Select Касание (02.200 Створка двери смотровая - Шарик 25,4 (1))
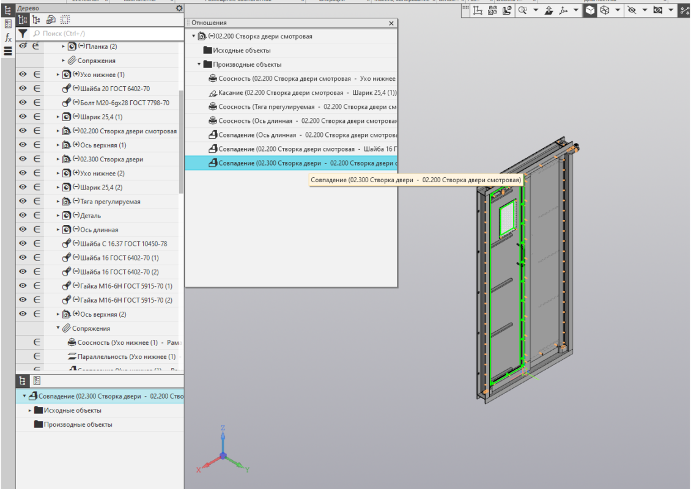 [291, 92]
